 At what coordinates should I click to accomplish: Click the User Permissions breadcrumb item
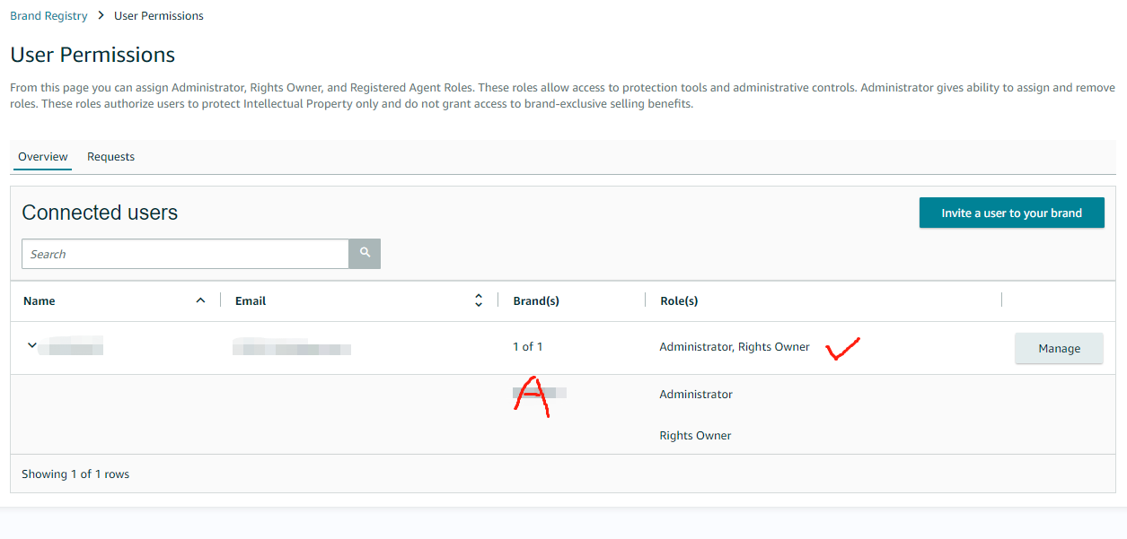click(x=159, y=16)
